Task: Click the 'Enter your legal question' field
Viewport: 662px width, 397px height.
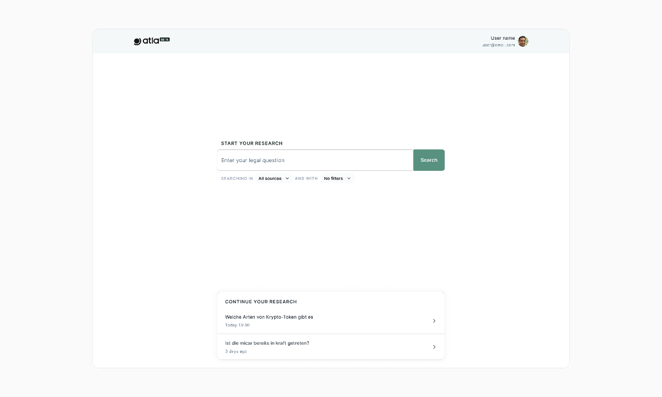Action: (315, 160)
